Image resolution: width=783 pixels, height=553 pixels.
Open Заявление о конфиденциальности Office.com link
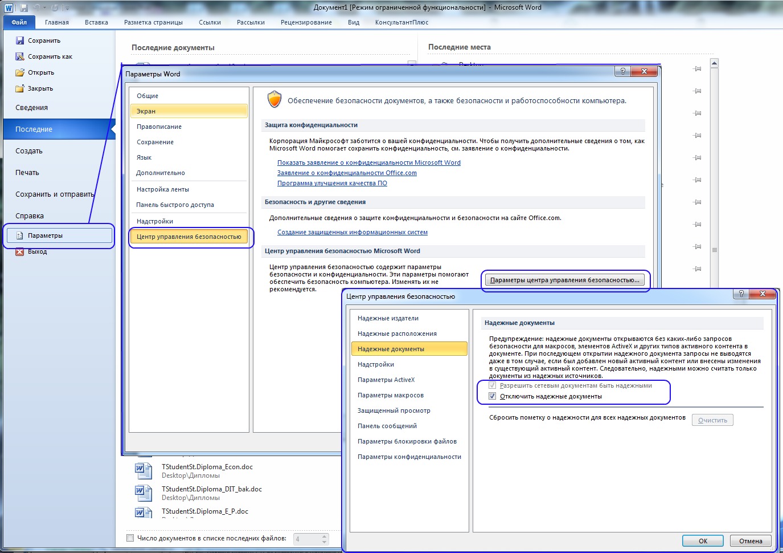pyautogui.click(x=347, y=173)
